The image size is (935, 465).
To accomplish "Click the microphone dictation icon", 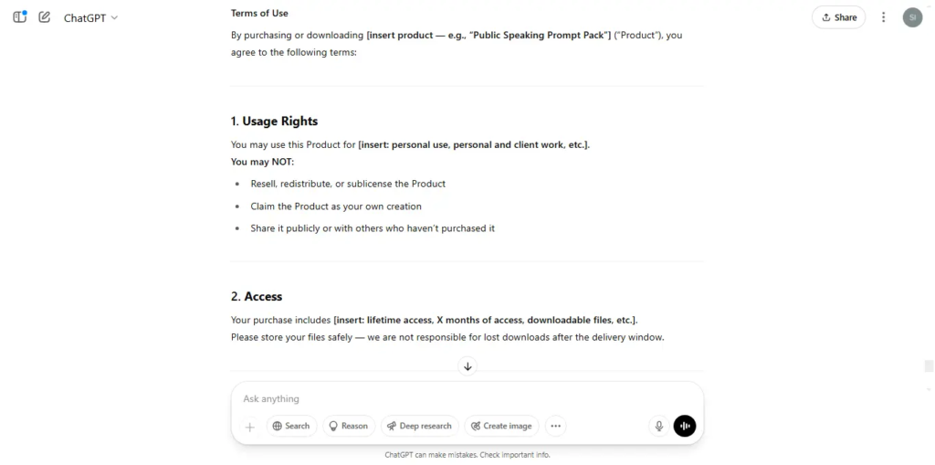I will pyautogui.click(x=659, y=426).
